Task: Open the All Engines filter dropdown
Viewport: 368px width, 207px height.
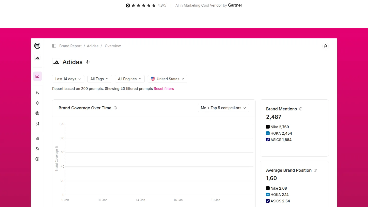Action: click(x=130, y=79)
